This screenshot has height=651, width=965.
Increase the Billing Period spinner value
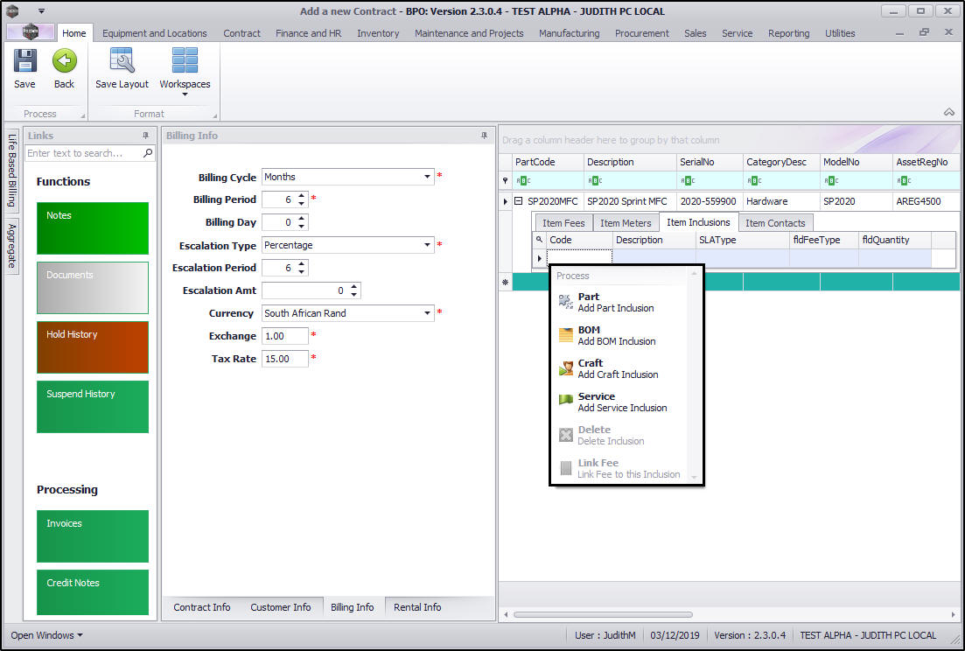(x=302, y=195)
